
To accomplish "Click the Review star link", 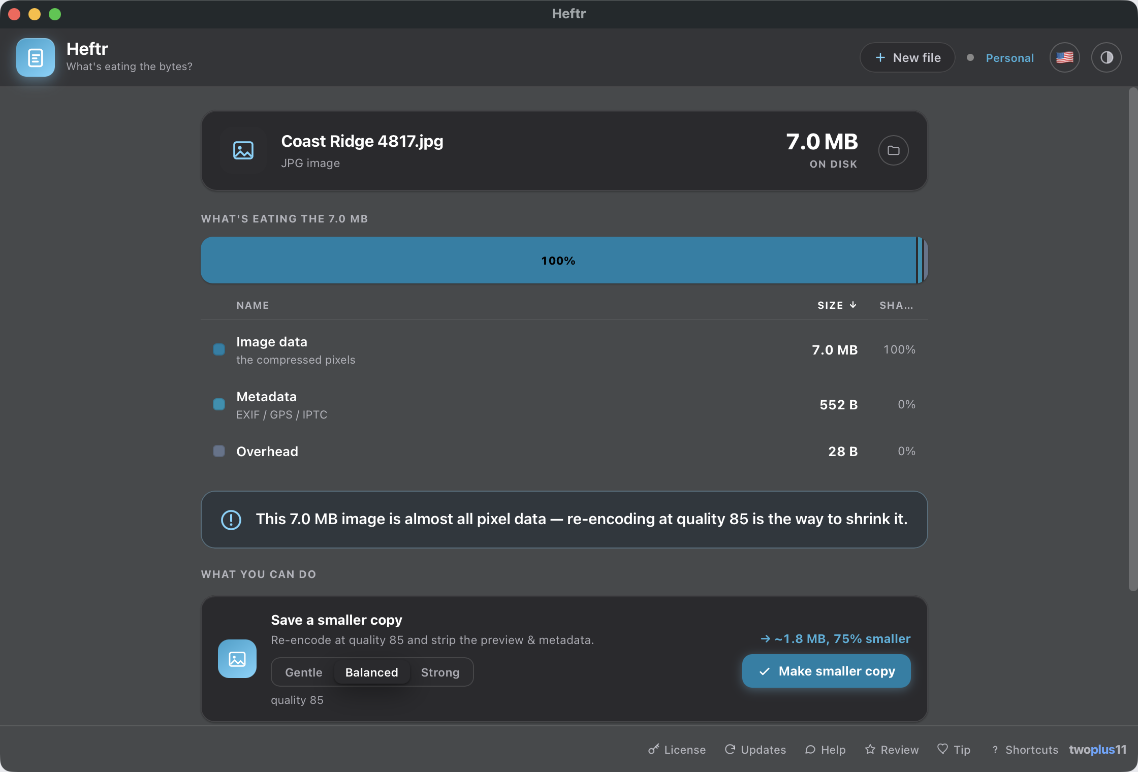I will pos(892,750).
